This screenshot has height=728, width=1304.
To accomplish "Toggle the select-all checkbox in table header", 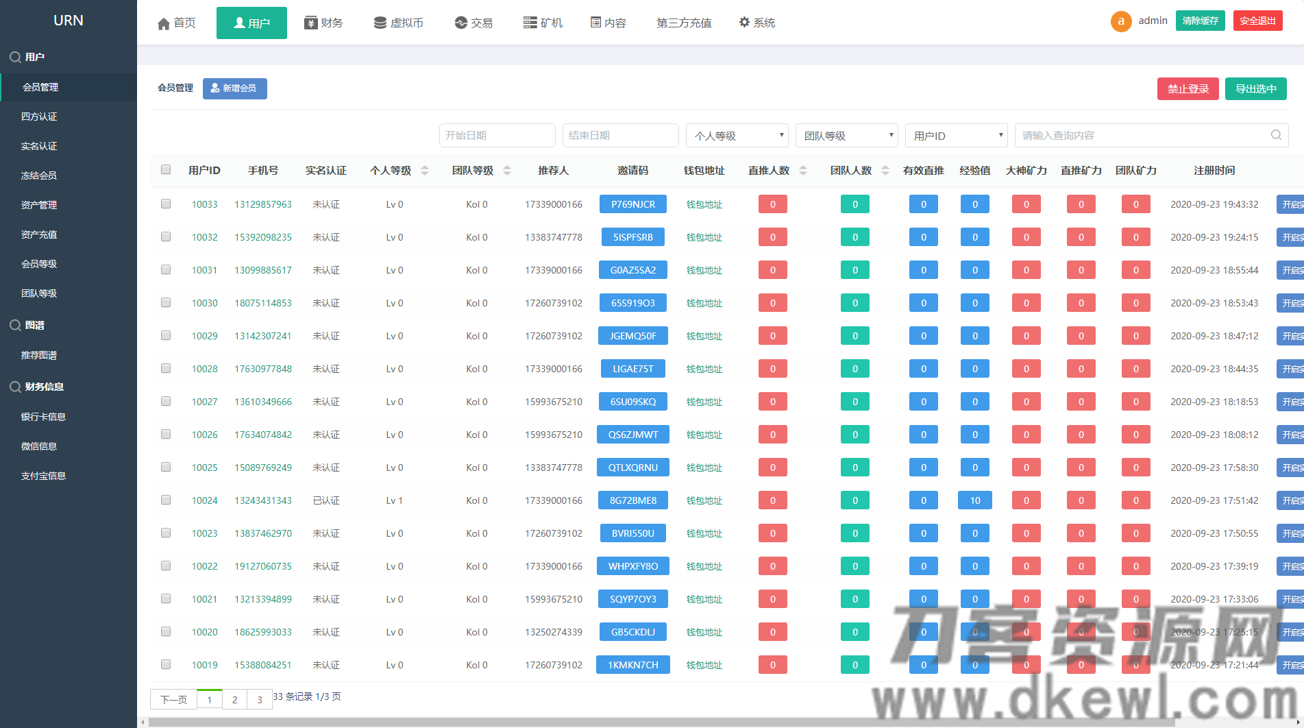I will (x=166, y=169).
